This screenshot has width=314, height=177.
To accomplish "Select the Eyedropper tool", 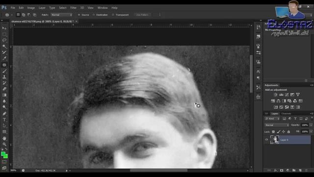I will click(x=4, y=59).
